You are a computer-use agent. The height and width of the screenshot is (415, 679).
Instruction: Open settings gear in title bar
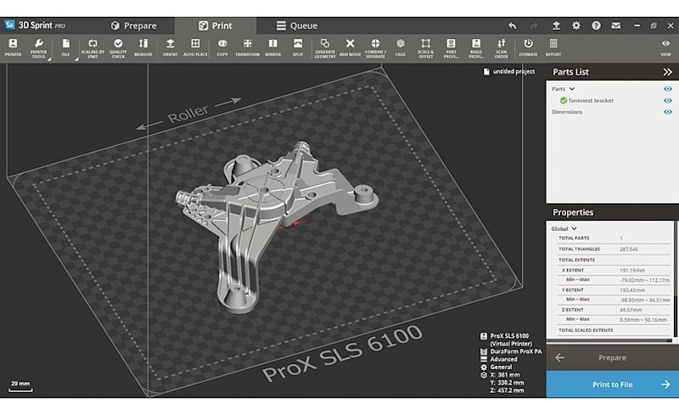click(x=576, y=25)
